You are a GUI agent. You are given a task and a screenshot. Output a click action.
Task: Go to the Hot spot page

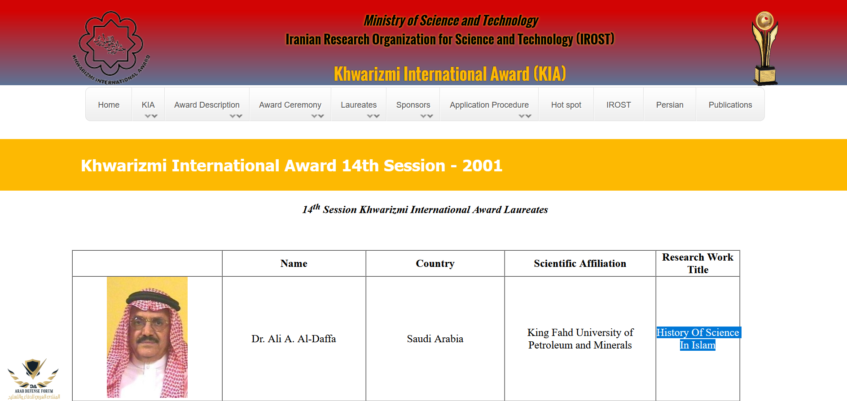(x=566, y=105)
